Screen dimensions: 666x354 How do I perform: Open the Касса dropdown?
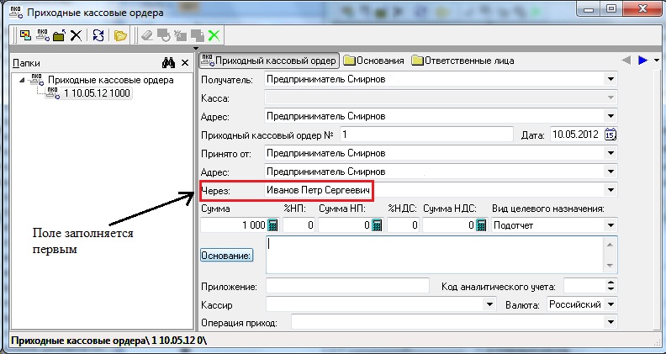coord(610,98)
